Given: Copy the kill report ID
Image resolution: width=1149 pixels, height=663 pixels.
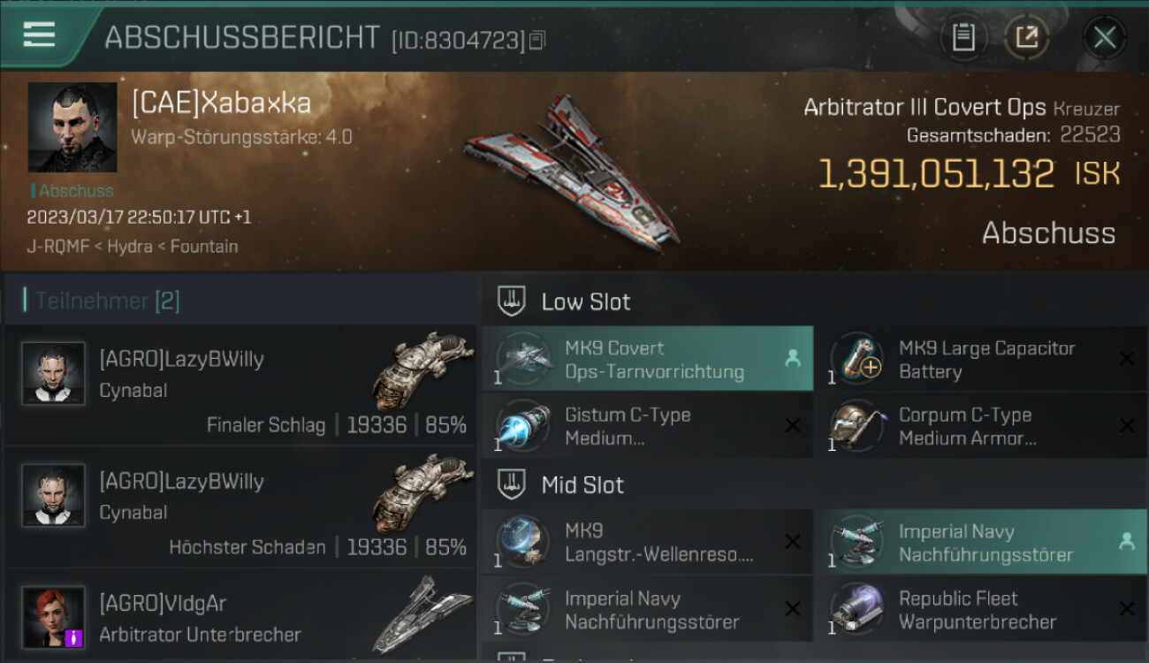Looking at the screenshot, I should click(x=537, y=40).
